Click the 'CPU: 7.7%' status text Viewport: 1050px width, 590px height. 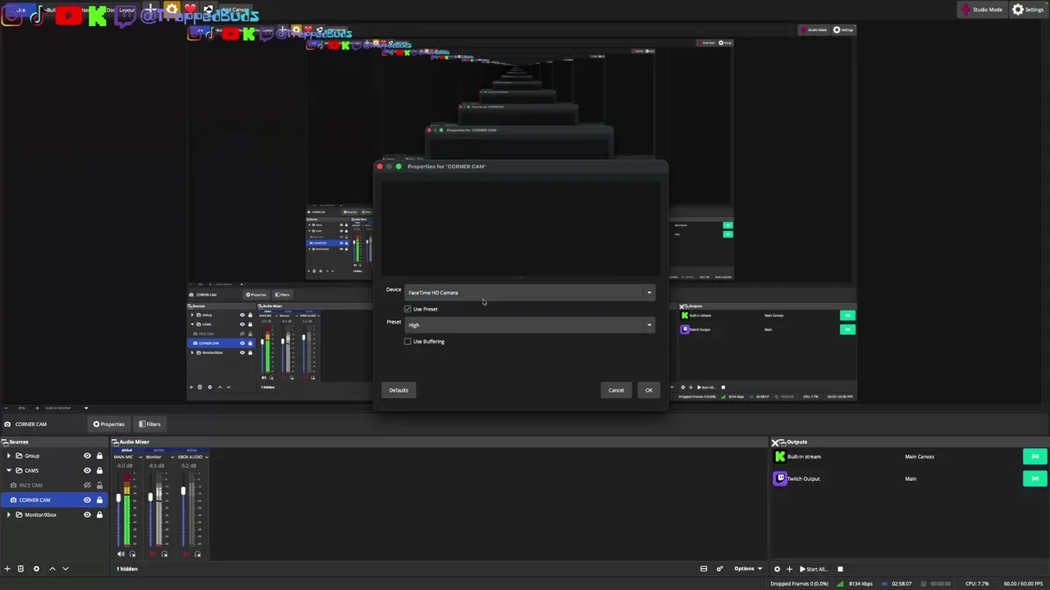[x=977, y=583]
